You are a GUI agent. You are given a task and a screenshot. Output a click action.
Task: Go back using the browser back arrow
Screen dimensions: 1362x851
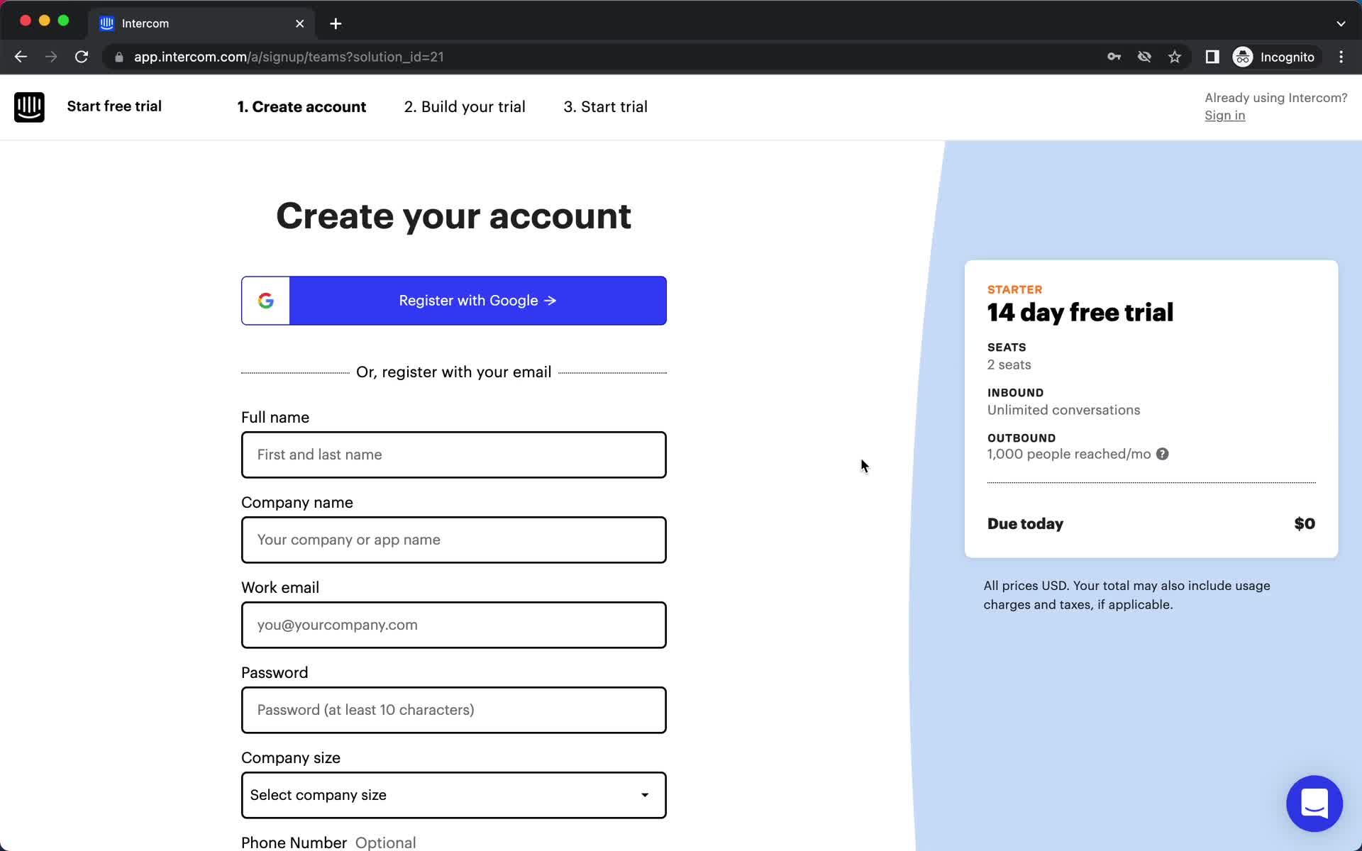[x=21, y=57]
